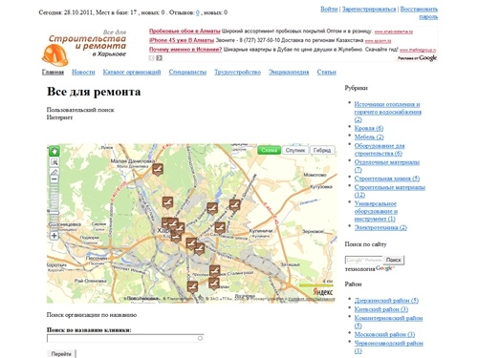Image resolution: width=478 pixels, height=358 pixels.
Task: Activate the magnifier zoom-area tool on the map
Action: pyautogui.click(x=54, y=162)
